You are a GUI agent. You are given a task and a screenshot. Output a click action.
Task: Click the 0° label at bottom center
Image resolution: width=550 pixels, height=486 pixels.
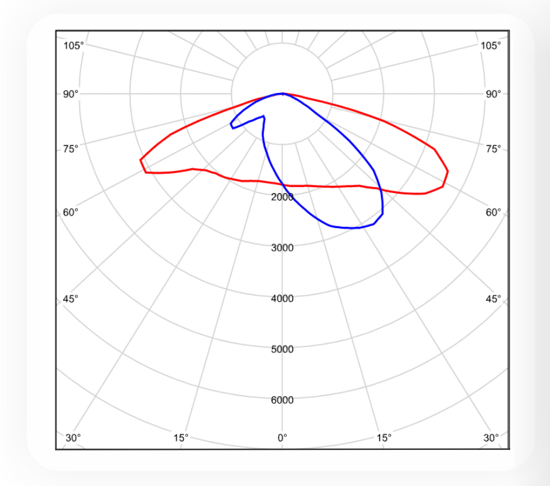[282, 438]
